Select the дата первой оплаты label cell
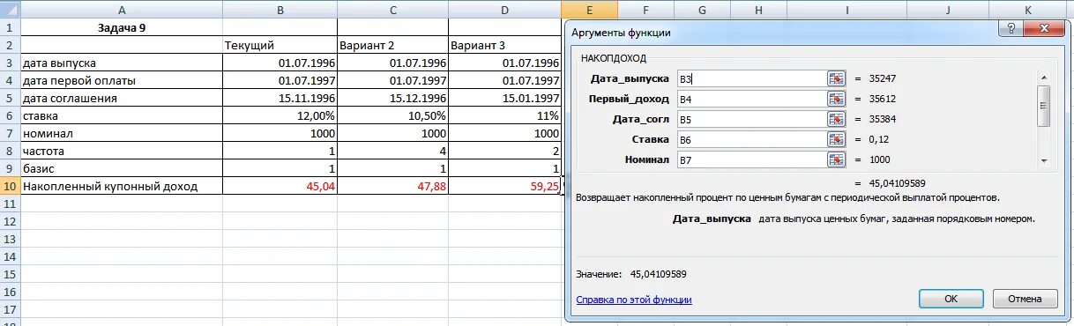The image size is (1074, 326). [x=121, y=80]
